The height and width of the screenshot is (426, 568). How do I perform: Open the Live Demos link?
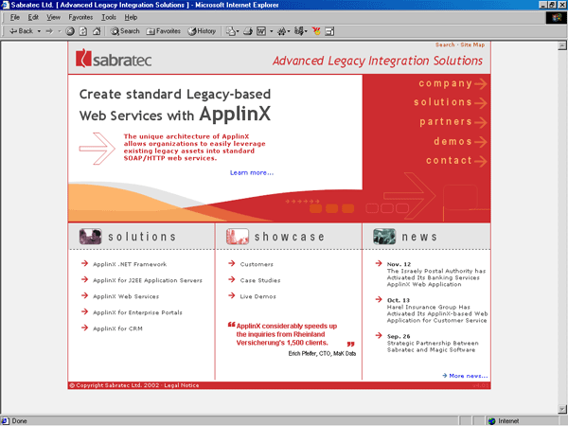click(257, 296)
